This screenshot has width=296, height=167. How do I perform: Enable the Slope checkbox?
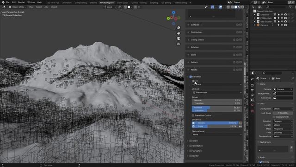[x=191, y=141]
